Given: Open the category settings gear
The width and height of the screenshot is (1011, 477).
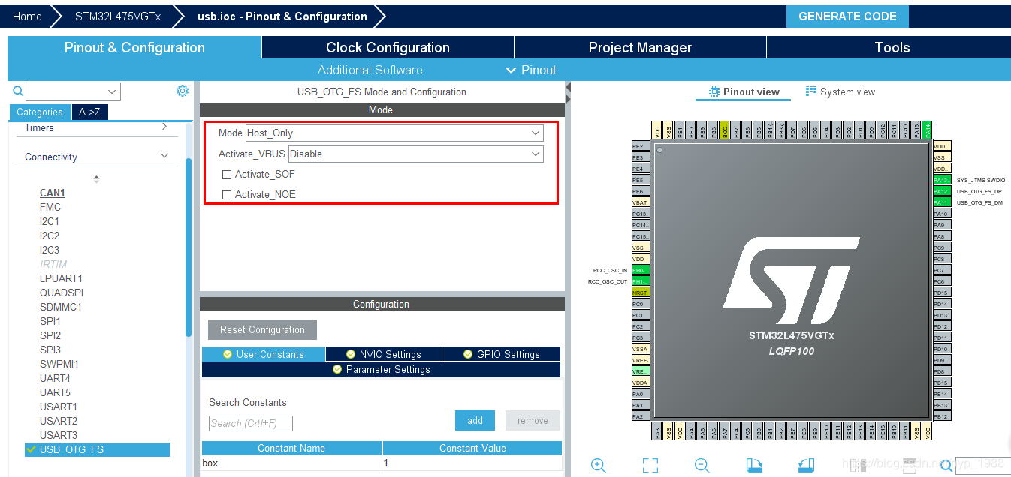Looking at the screenshot, I should [183, 91].
